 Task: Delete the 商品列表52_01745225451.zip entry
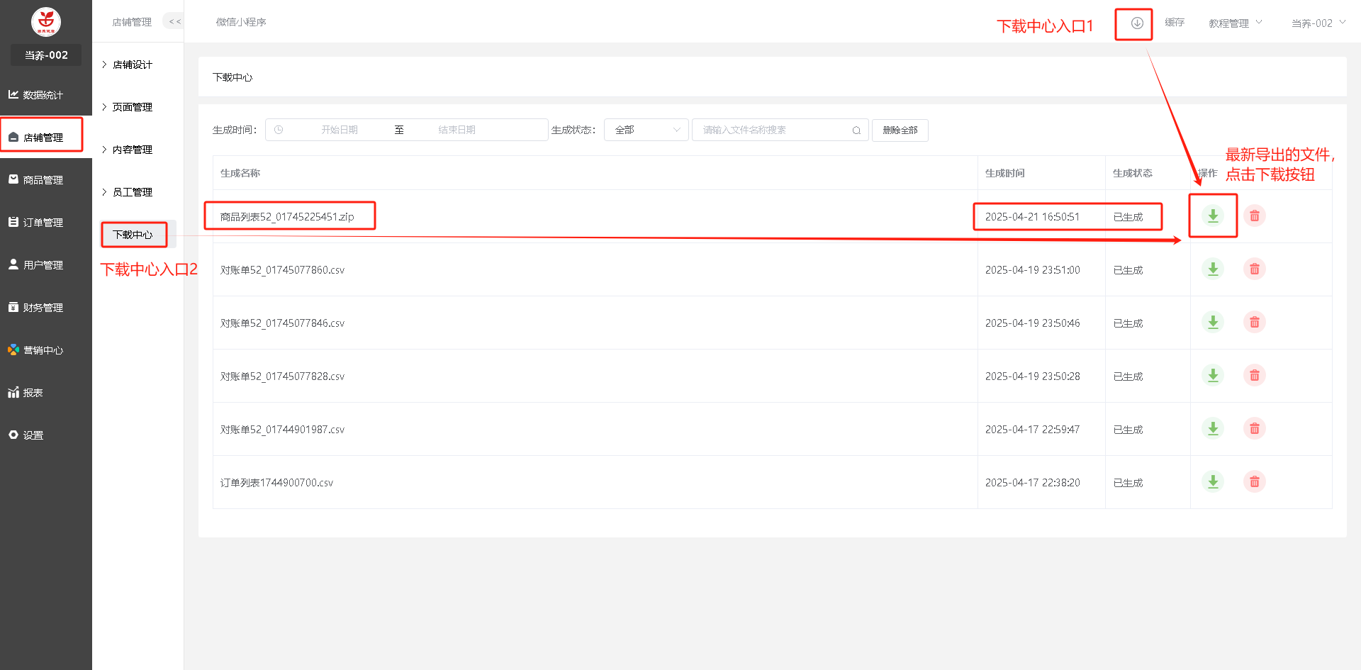(1254, 216)
